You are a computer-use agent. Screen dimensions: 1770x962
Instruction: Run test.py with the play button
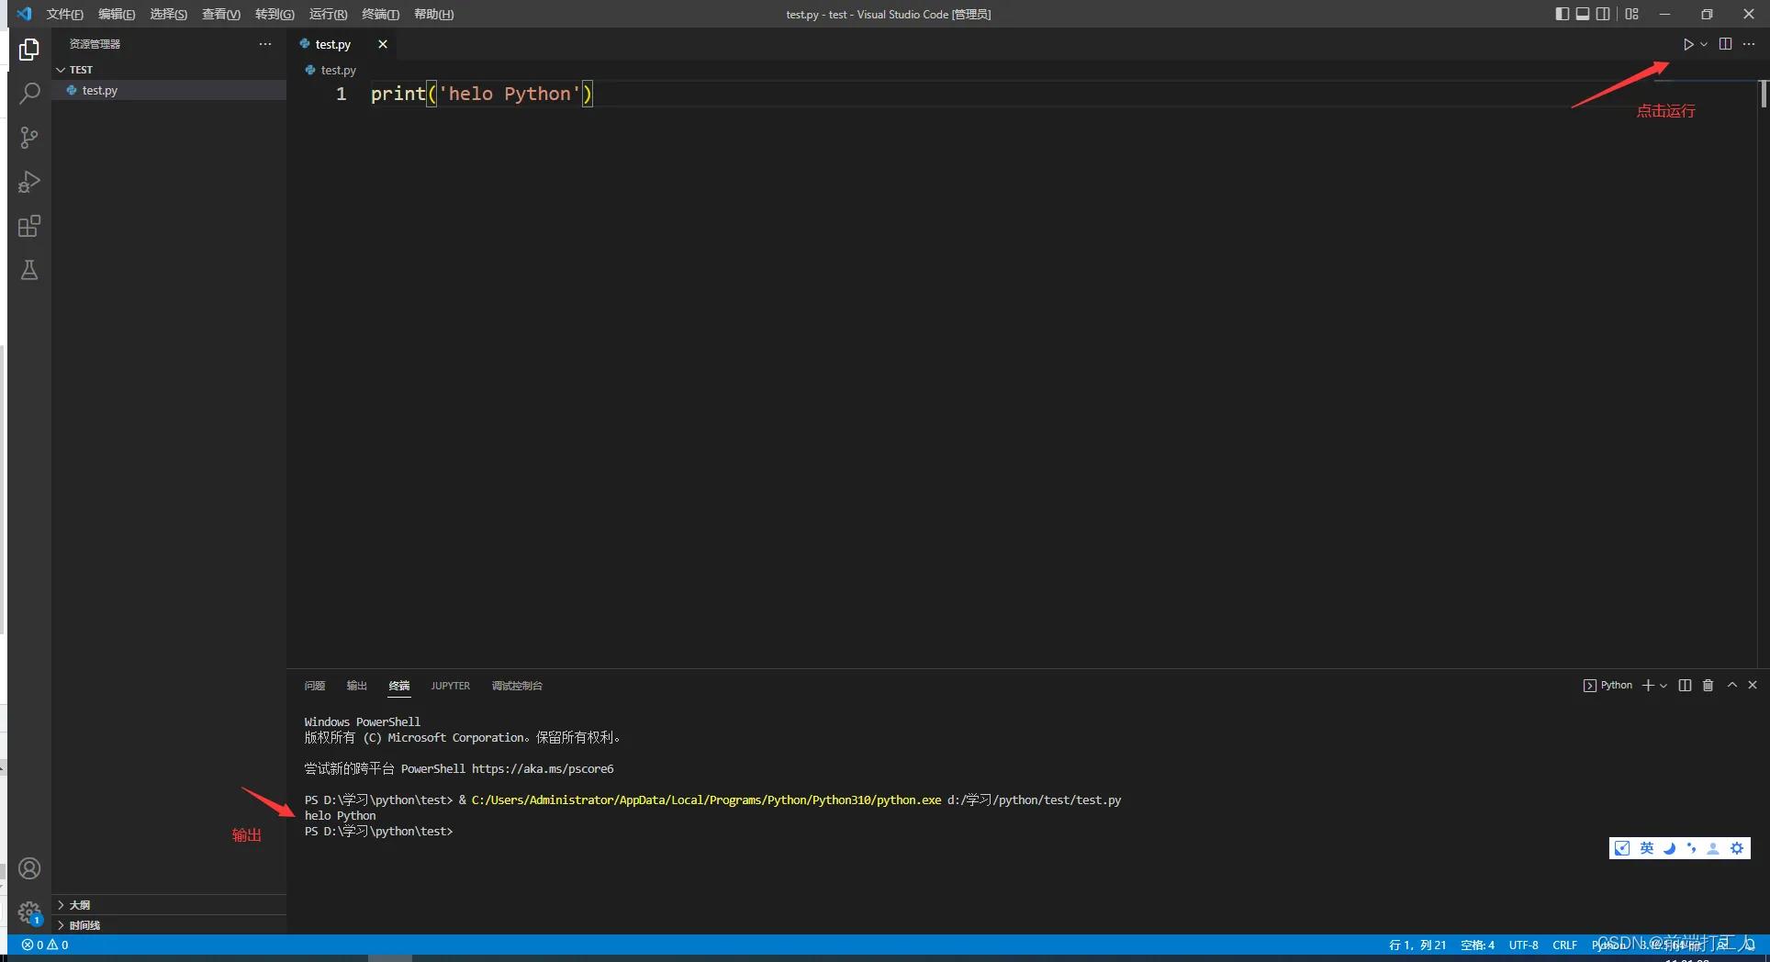pyautogui.click(x=1687, y=43)
